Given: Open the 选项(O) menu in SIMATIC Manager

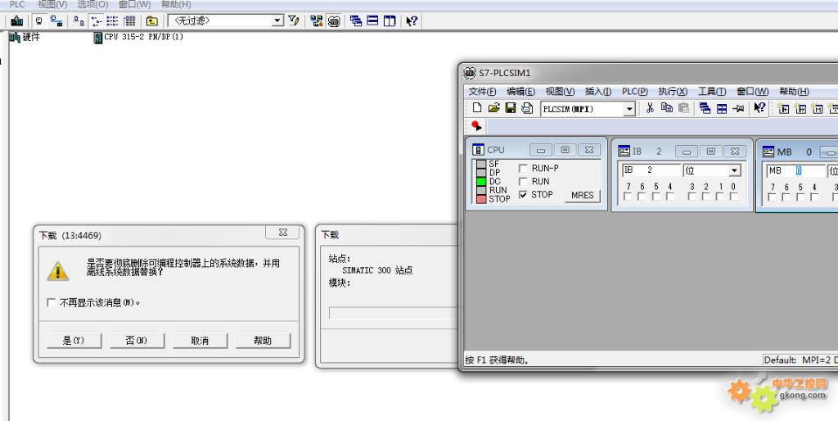Looking at the screenshot, I should click(93, 4).
